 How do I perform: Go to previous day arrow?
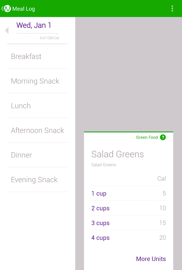7,30
